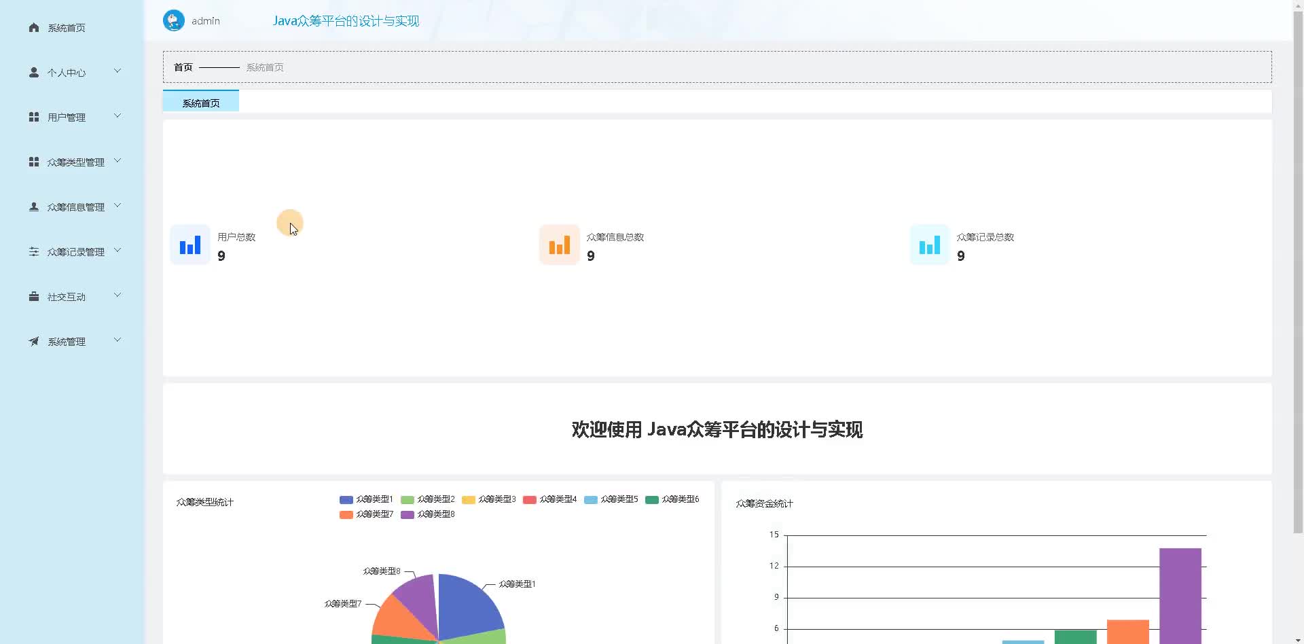Image resolution: width=1304 pixels, height=644 pixels.
Task: Toggle 众筹类型5 legend entry
Action: tap(611, 499)
